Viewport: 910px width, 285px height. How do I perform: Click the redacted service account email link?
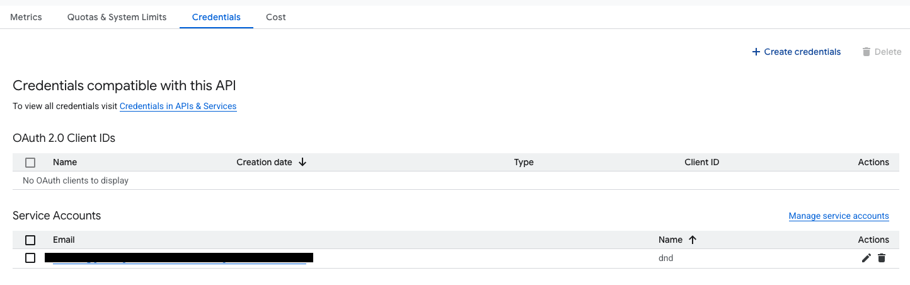pyautogui.click(x=180, y=258)
